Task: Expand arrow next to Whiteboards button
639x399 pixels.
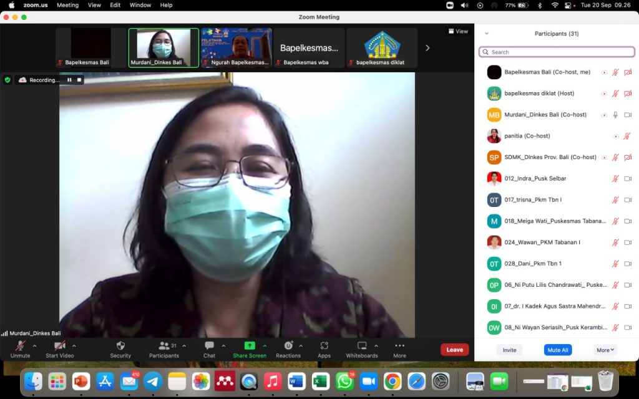Action: pyautogui.click(x=376, y=345)
